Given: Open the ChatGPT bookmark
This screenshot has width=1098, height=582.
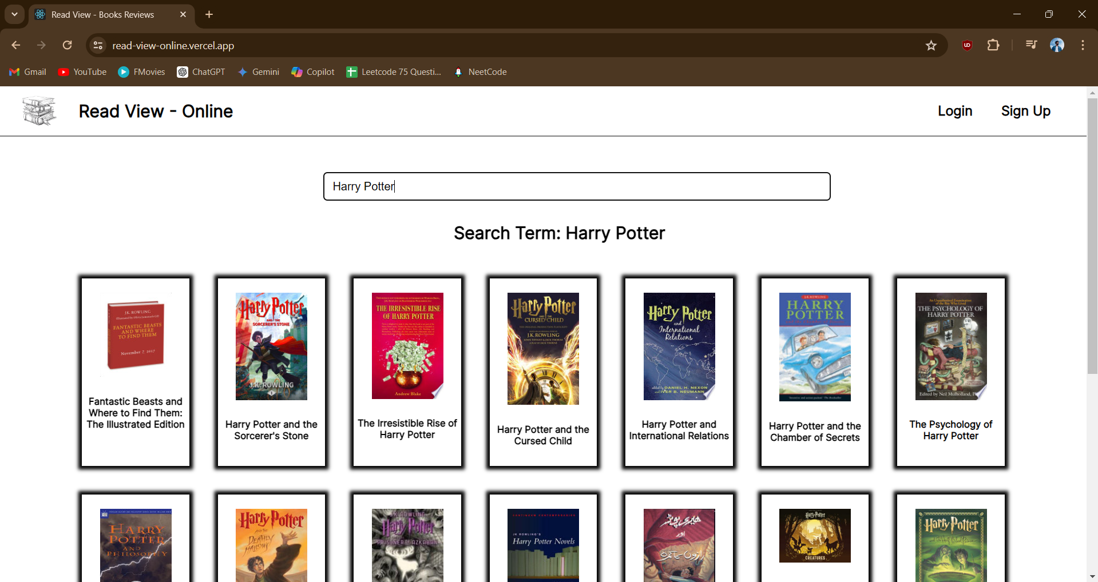Looking at the screenshot, I should [201, 72].
